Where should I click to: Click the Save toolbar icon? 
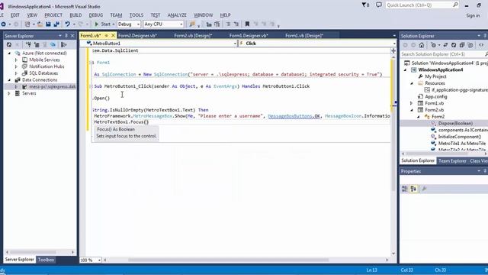pos(48,24)
